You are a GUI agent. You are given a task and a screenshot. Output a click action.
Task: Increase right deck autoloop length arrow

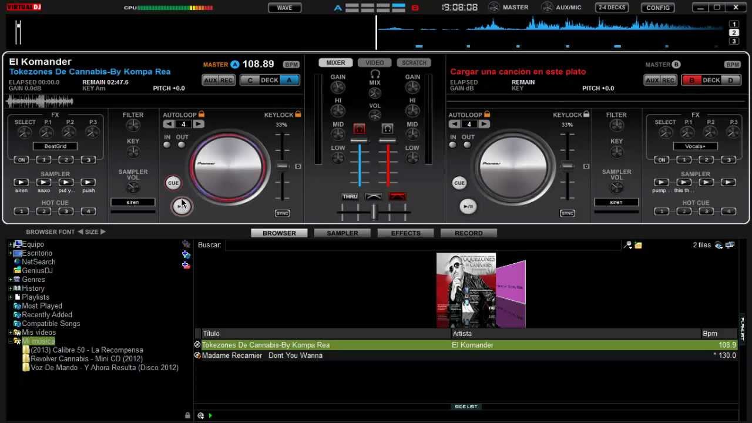coord(484,124)
